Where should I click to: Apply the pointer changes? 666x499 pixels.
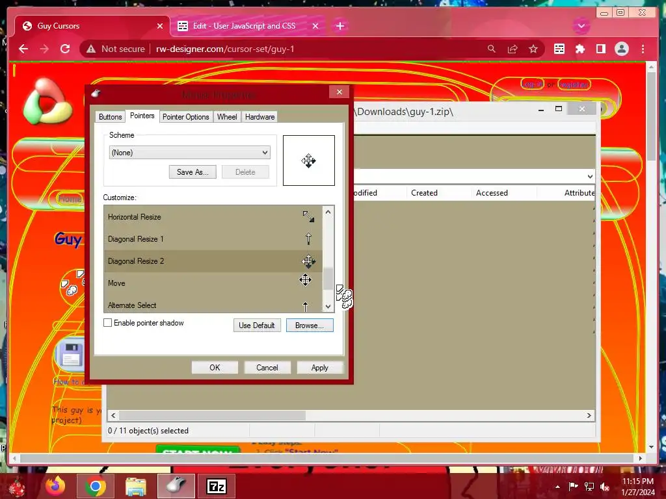pos(319,368)
